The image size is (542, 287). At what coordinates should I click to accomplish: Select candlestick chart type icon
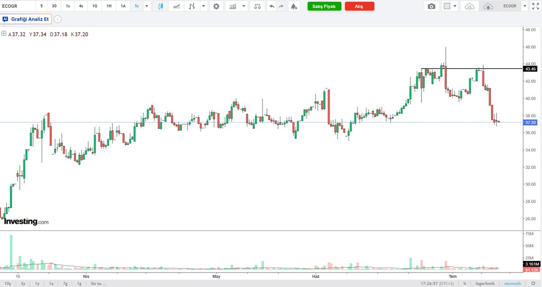click(x=161, y=6)
